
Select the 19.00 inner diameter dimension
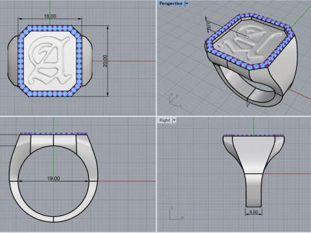click(53, 179)
